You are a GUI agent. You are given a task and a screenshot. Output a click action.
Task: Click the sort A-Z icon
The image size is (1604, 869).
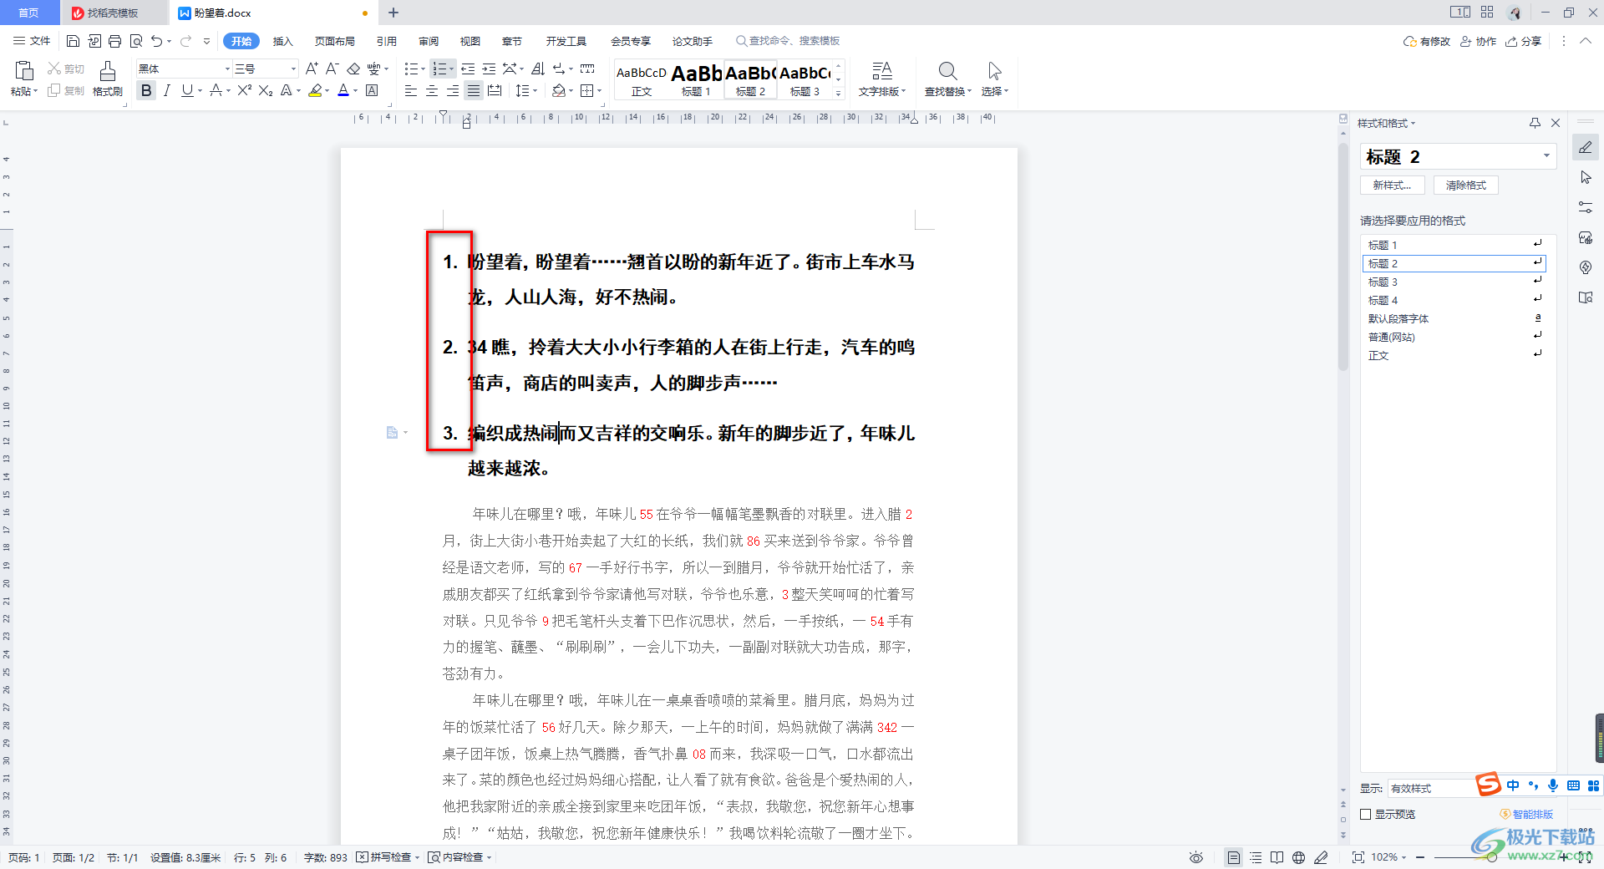pyautogui.click(x=538, y=69)
